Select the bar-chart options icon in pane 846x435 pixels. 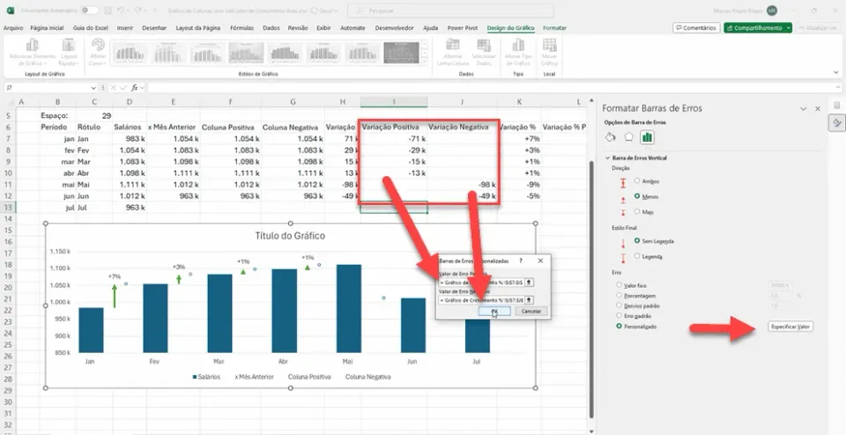coord(647,136)
